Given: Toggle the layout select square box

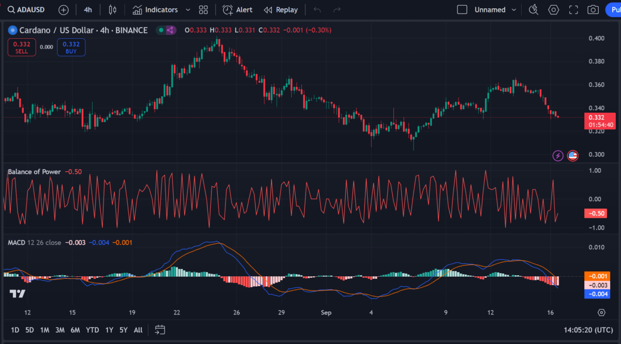Looking at the screenshot, I should pyautogui.click(x=462, y=10).
